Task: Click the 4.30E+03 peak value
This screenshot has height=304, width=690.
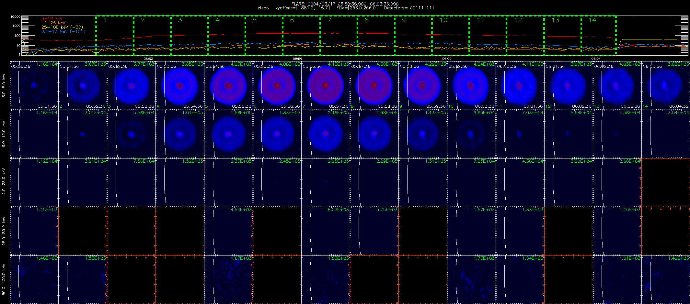Action: pos(387,64)
